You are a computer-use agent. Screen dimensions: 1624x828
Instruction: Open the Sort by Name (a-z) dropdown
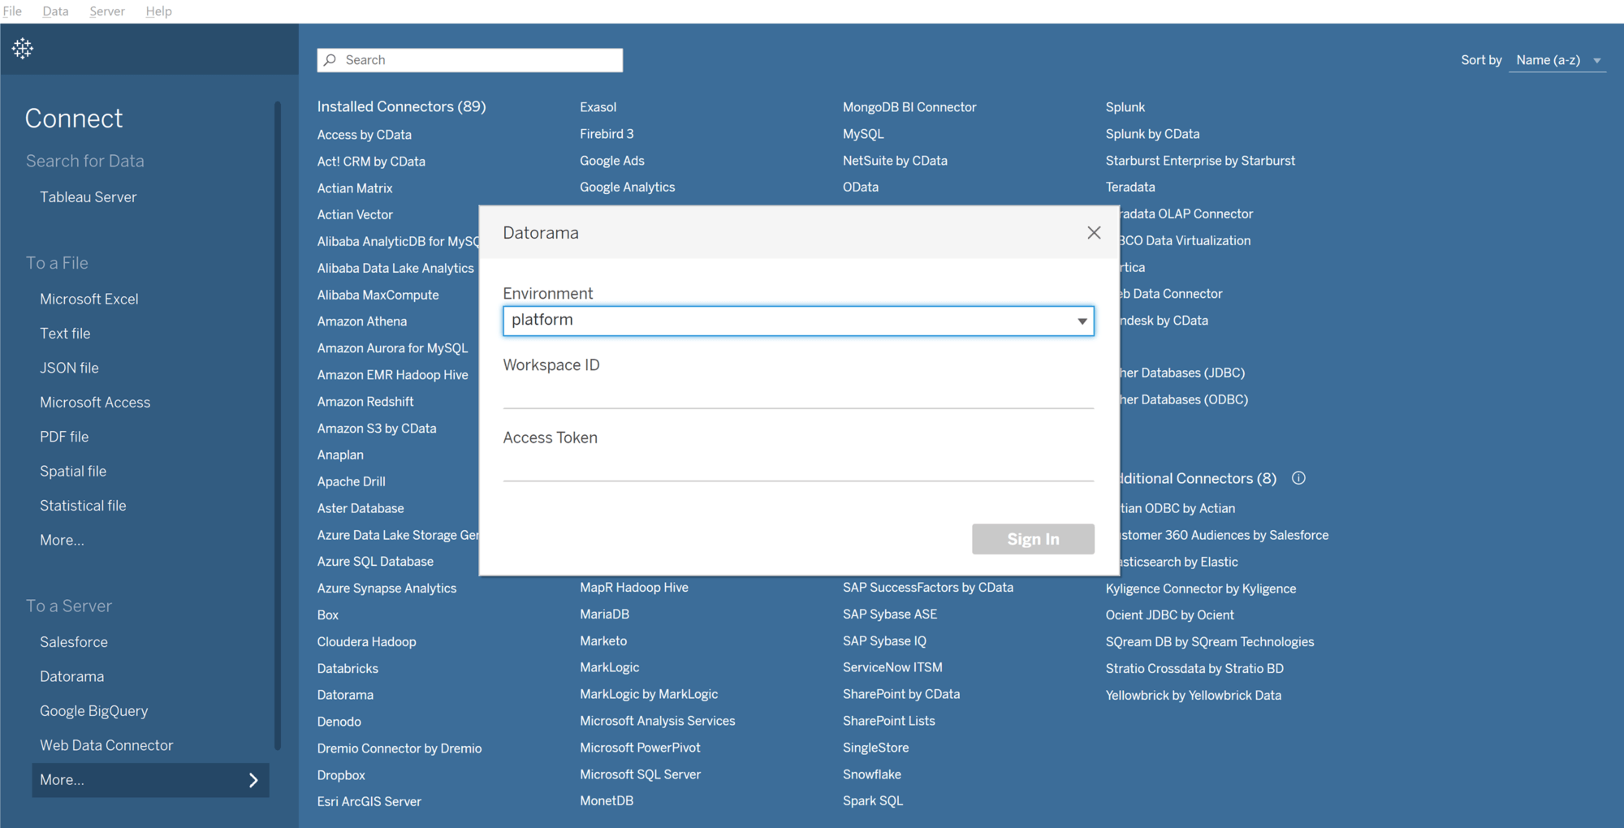(x=1557, y=60)
